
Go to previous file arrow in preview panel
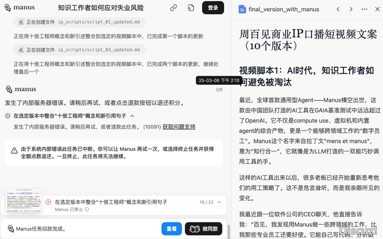coord(338,9)
